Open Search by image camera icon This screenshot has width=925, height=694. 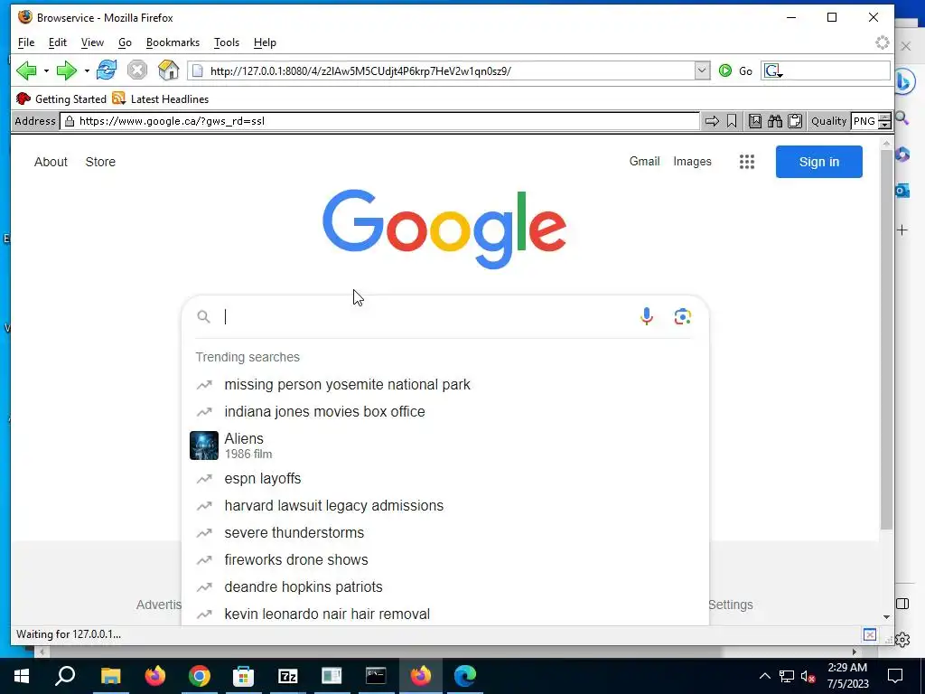683,317
